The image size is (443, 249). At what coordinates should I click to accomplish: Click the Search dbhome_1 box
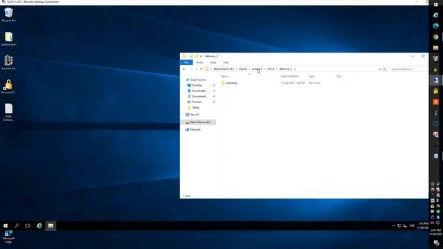point(409,69)
